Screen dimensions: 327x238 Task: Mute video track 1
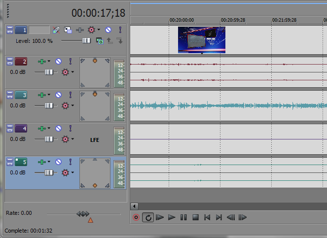108,30
